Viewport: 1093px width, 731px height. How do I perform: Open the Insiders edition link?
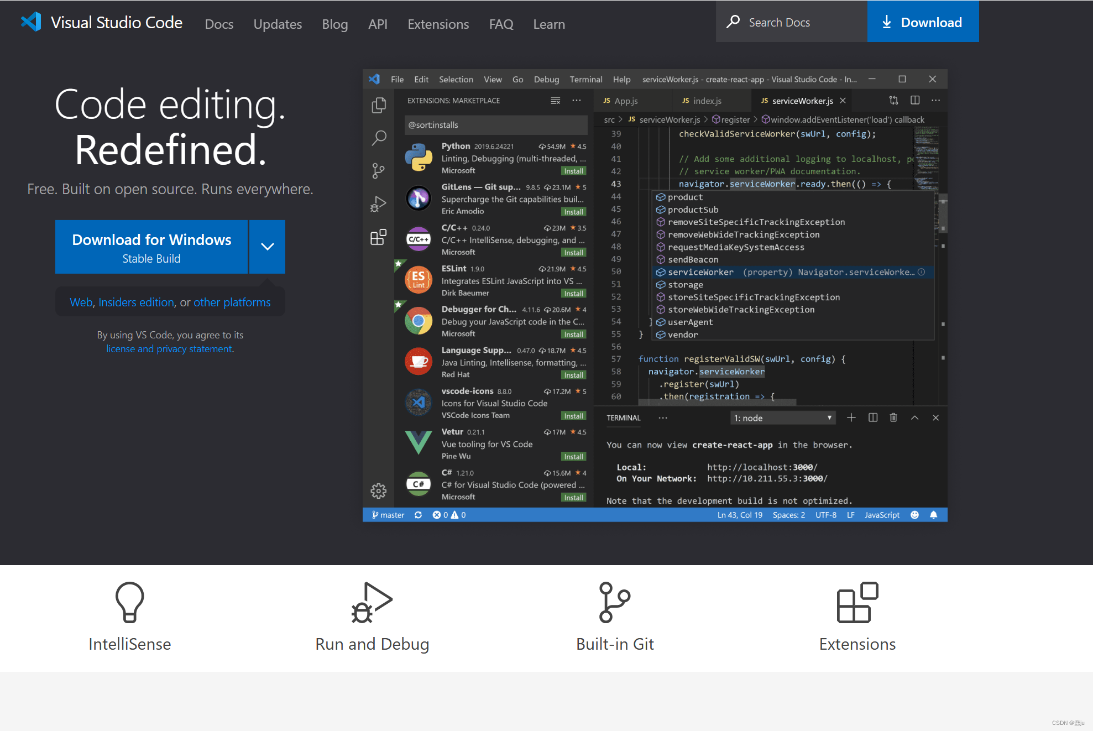point(136,302)
